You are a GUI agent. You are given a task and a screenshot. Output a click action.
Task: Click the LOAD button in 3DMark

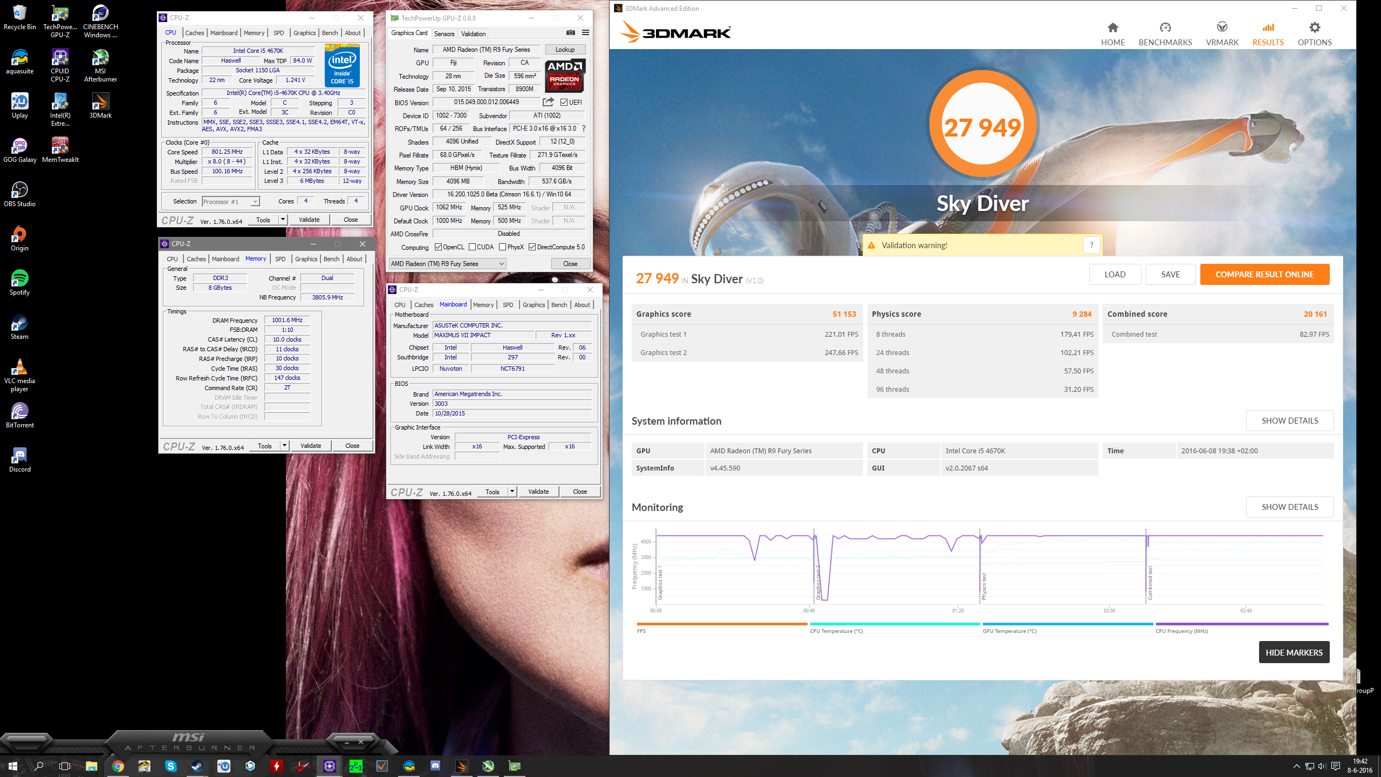[1115, 274]
